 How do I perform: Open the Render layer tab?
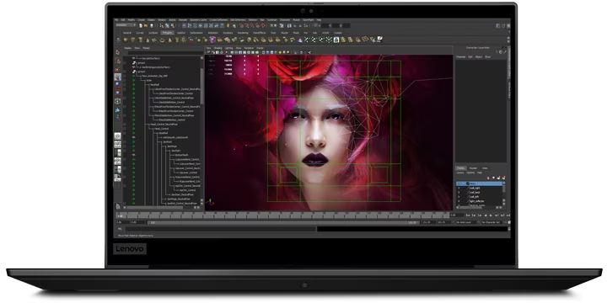pos(473,168)
